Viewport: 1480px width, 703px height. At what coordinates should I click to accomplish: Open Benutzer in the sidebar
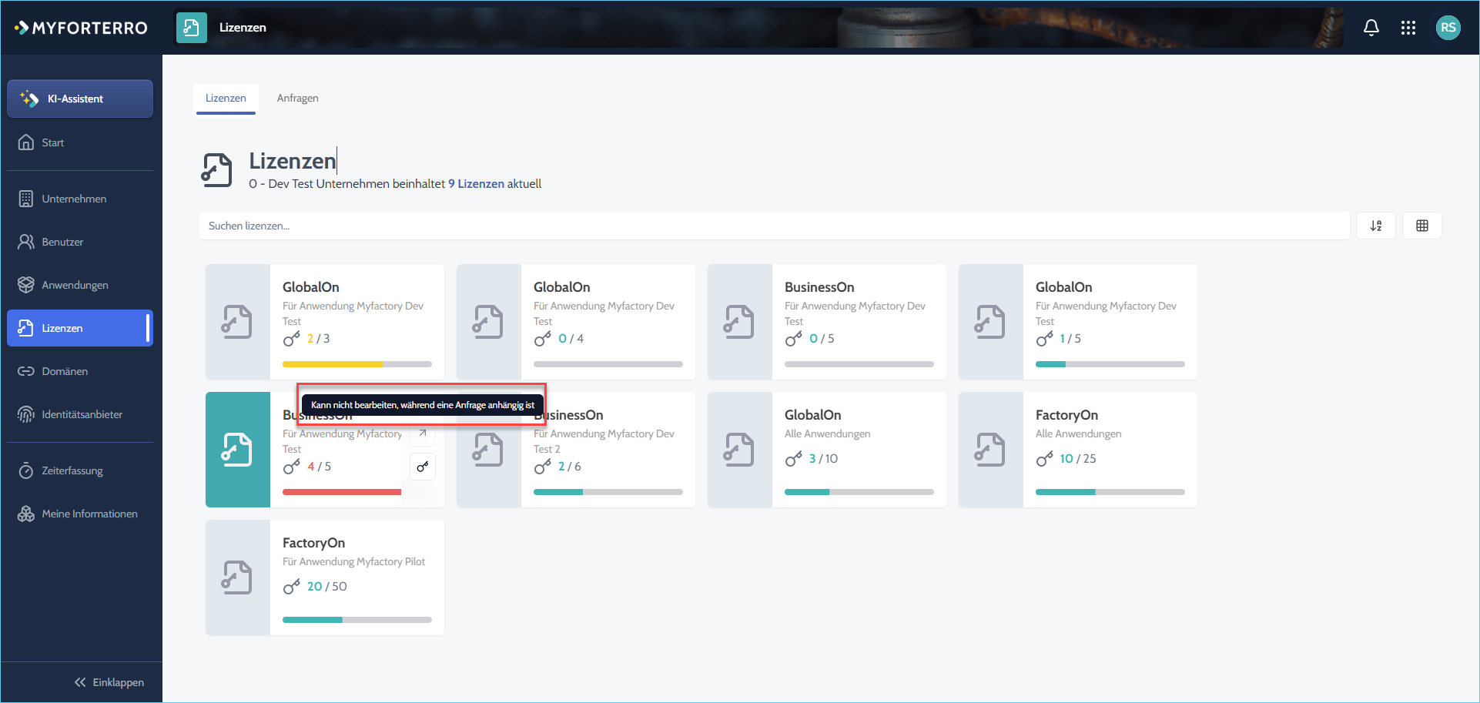click(x=80, y=242)
